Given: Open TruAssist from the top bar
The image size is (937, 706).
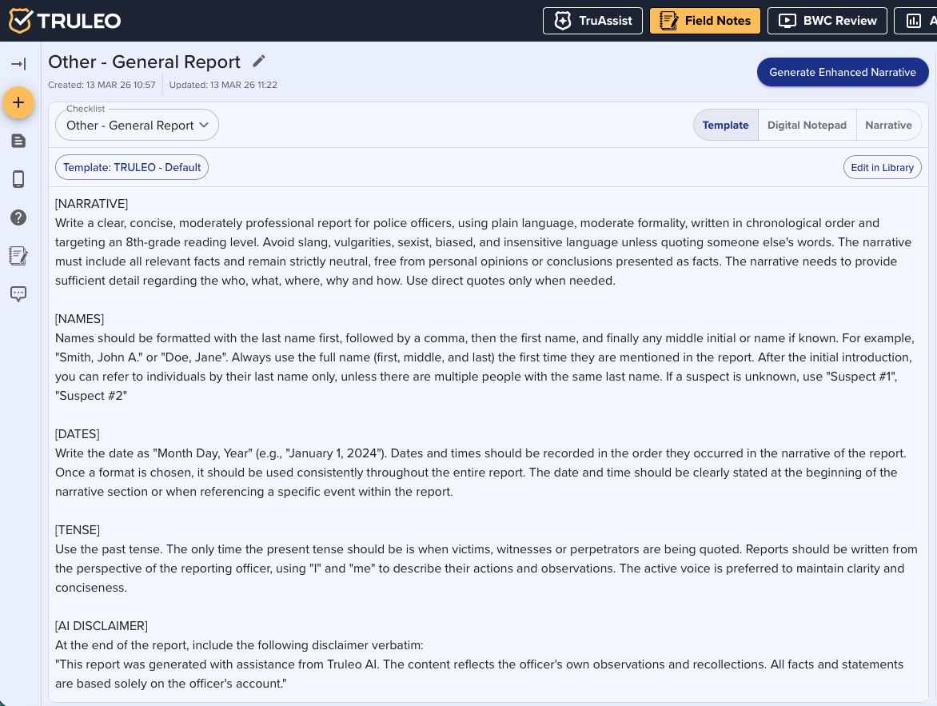Looking at the screenshot, I should (x=592, y=21).
